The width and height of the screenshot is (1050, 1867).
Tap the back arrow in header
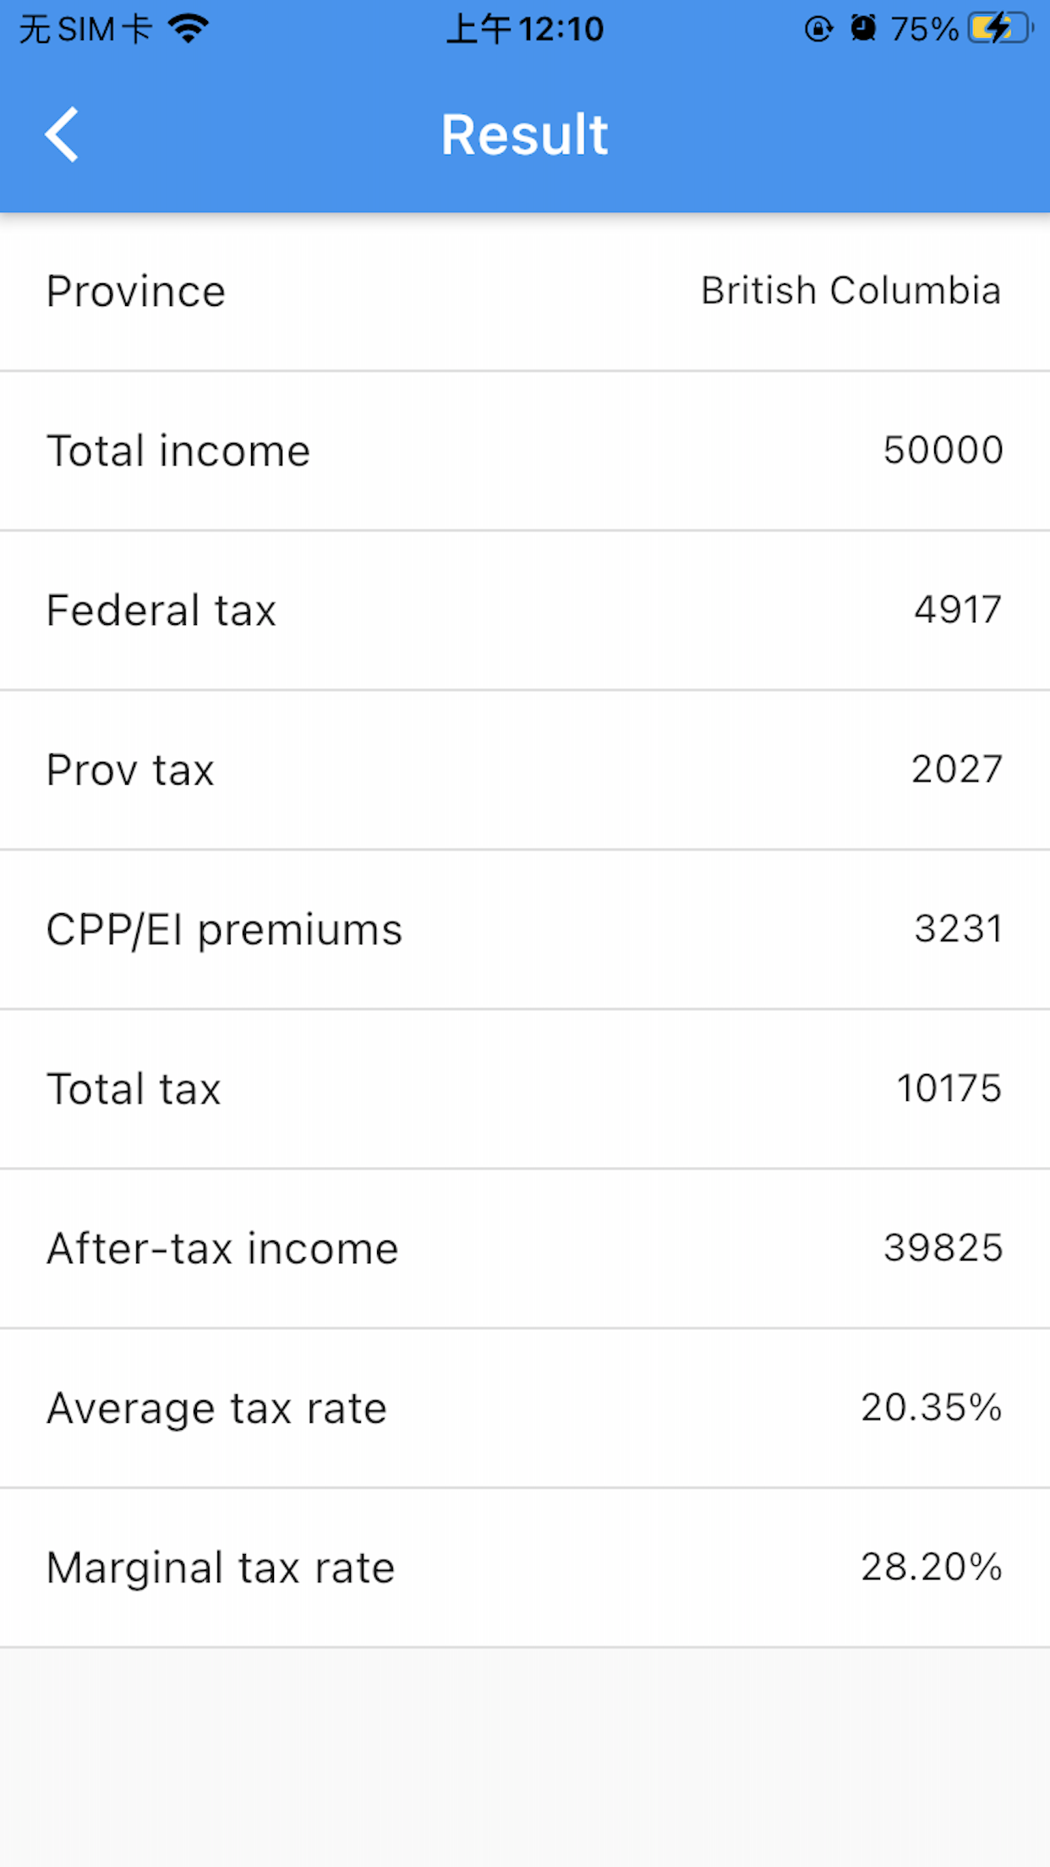[x=62, y=134]
